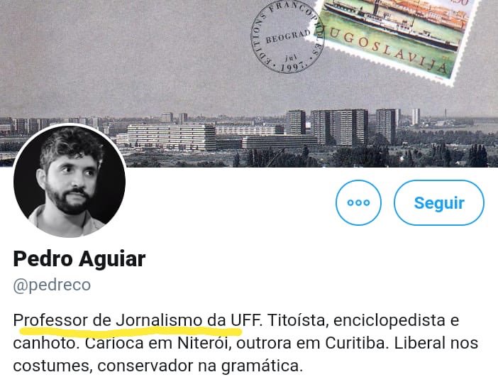Click the Pedro Aguiar display name
Image resolution: width=498 pixels, height=387 pixels.
coord(79,259)
